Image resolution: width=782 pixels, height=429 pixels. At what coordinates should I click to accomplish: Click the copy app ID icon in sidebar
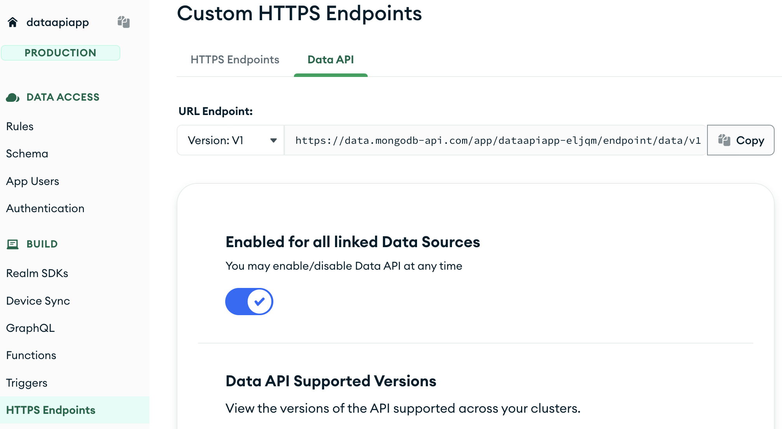(x=123, y=22)
